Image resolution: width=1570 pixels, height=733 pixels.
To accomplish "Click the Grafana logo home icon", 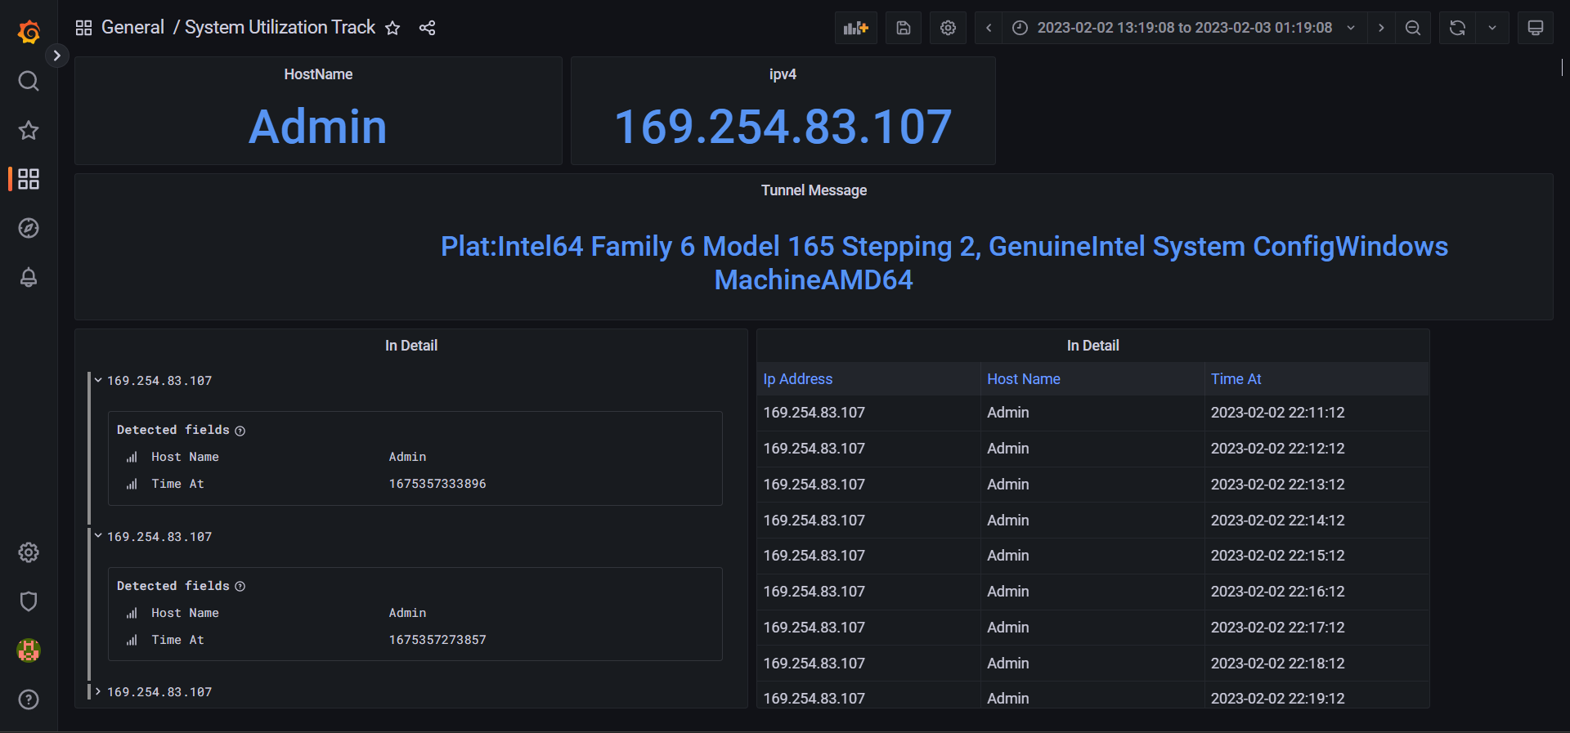I will coord(29,32).
